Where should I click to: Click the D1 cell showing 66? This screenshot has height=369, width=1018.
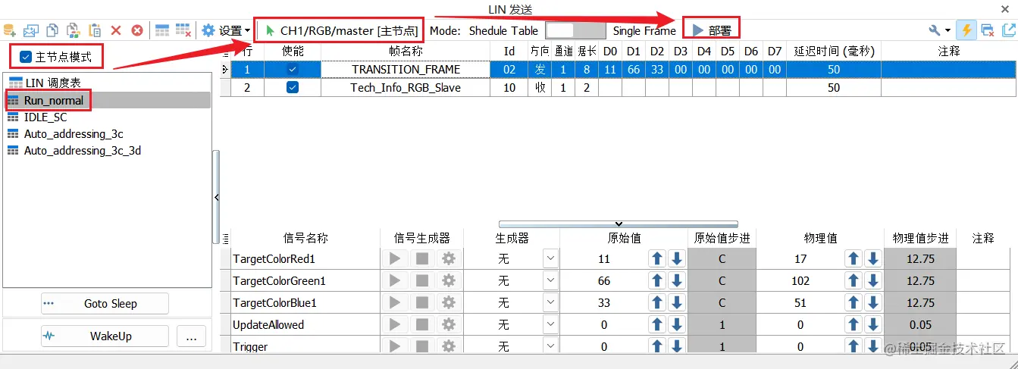(x=634, y=69)
